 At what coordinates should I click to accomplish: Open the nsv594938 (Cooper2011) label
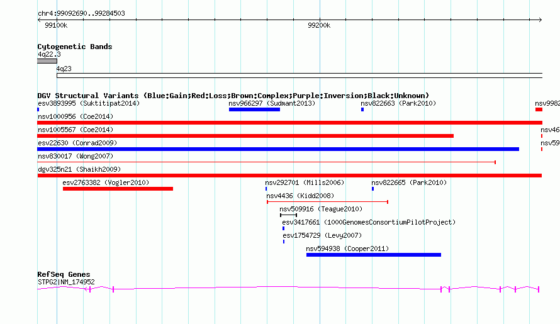(347, 249)
